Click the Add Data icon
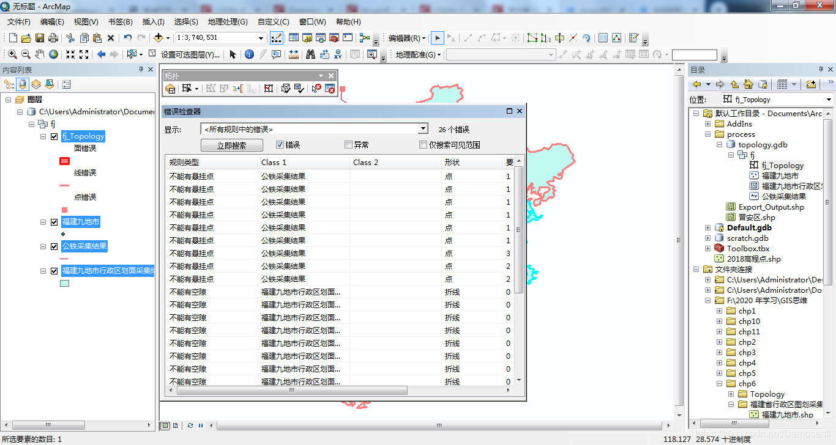Viewport: 836px width, 445px height. point(159,38)
